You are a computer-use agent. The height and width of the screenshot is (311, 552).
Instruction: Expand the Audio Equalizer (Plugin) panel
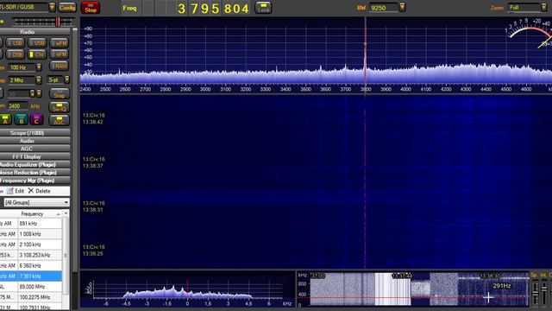click(x=34, y=165)
